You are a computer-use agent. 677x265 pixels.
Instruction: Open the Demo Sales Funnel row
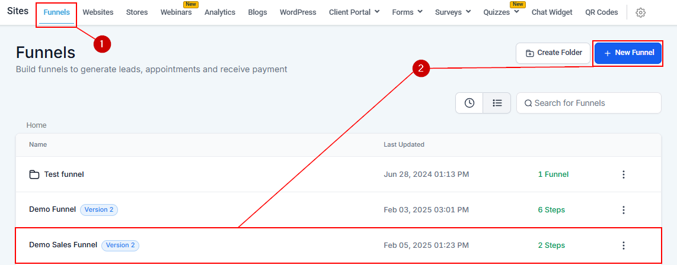63,245
